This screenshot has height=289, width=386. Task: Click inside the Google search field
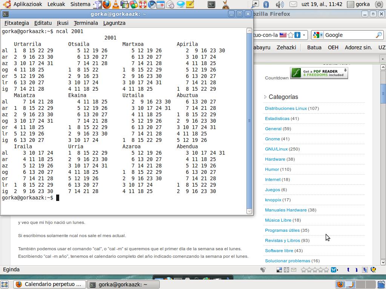click(349, 35)
